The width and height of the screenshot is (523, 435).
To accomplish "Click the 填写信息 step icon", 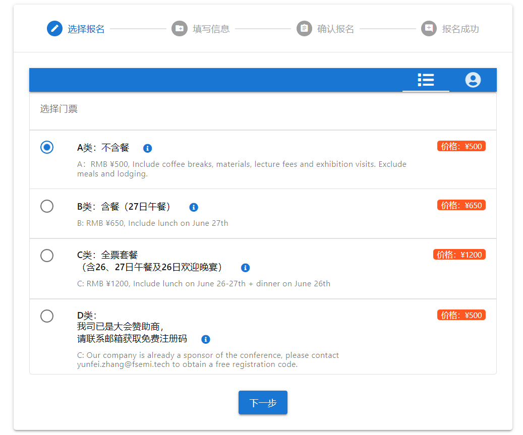I will (180, 28).
